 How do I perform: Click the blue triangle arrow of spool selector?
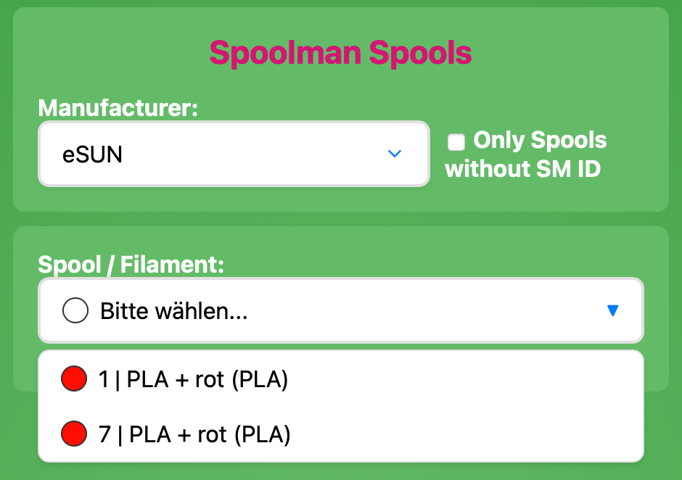click(x=612, y=311)
